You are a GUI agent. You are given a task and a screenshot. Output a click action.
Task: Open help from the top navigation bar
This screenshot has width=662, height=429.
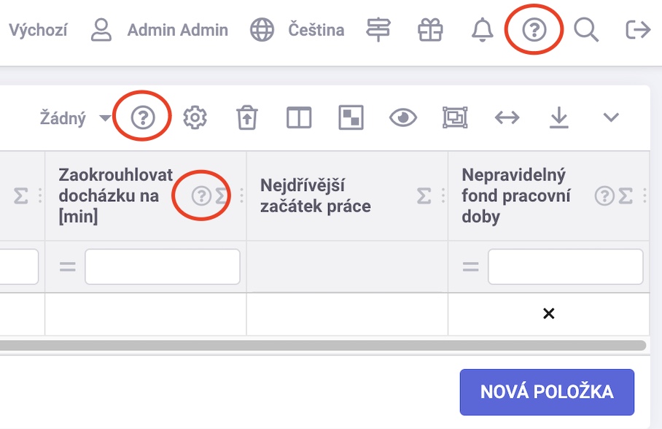point(534,30)
